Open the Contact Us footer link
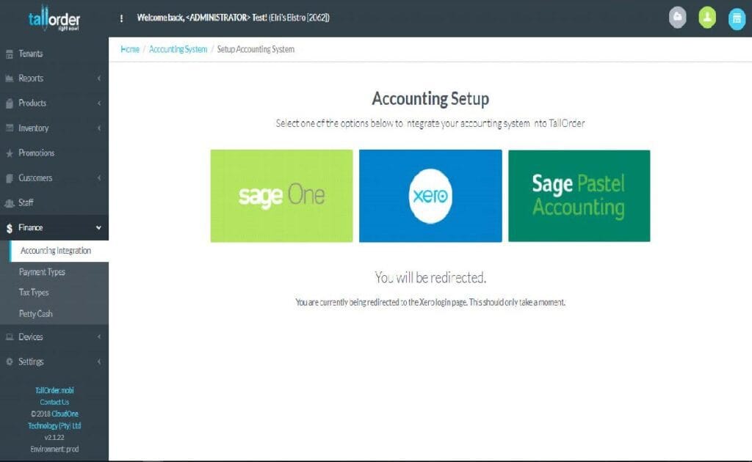 54,402
